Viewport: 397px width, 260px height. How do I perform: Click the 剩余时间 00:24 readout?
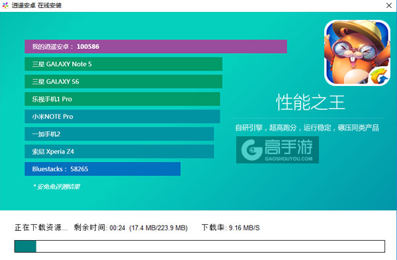99,228
